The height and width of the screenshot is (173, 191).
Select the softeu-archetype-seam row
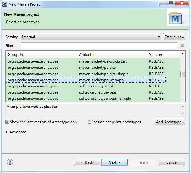pyautogui.click(x=86, y=92)
